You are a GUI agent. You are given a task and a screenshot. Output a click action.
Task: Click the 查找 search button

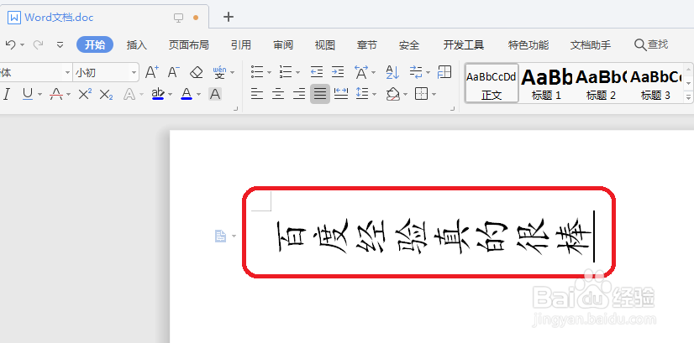pos(651,44)
